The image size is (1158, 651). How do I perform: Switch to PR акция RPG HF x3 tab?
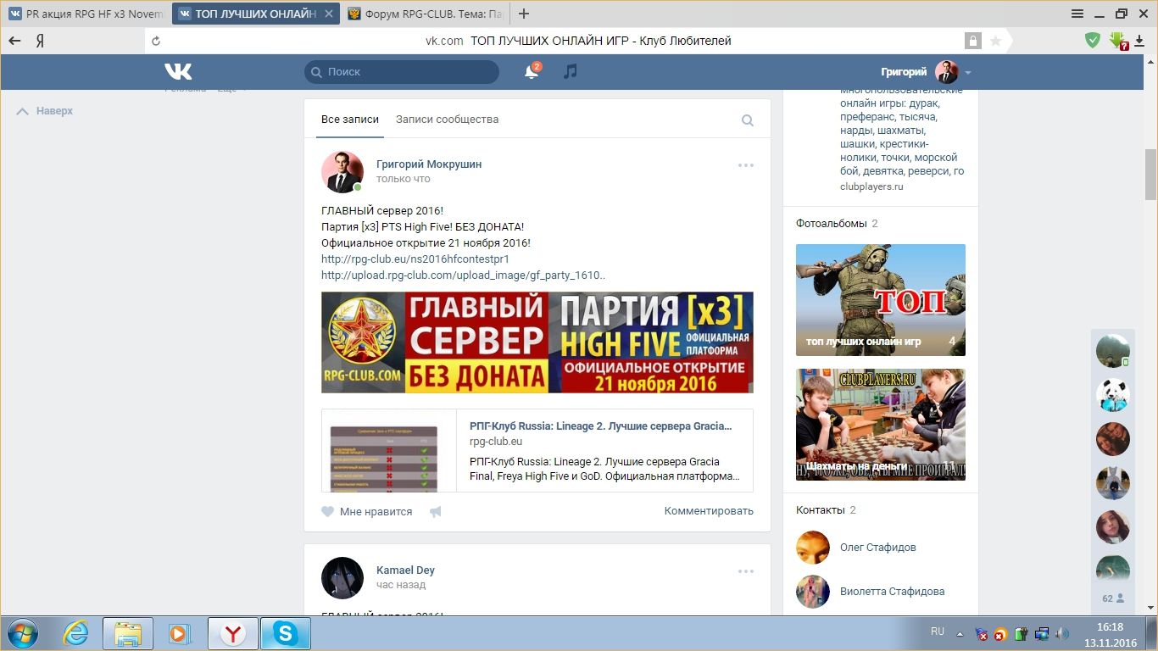(x=86, y=14)
